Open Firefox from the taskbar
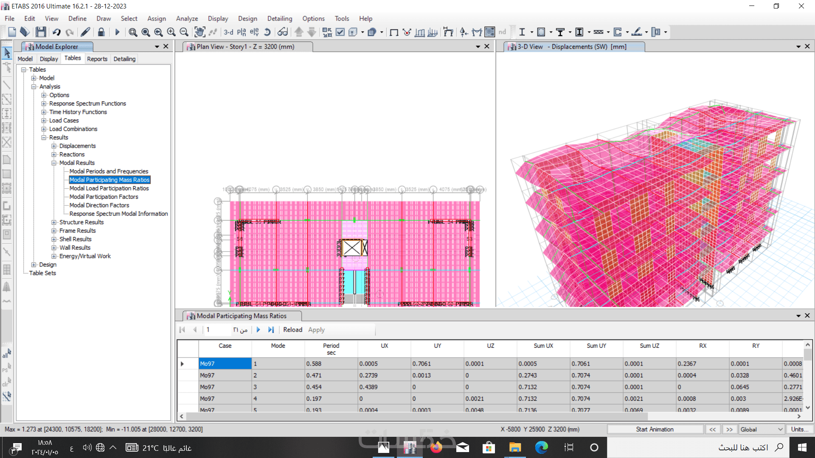 point(436,447)
